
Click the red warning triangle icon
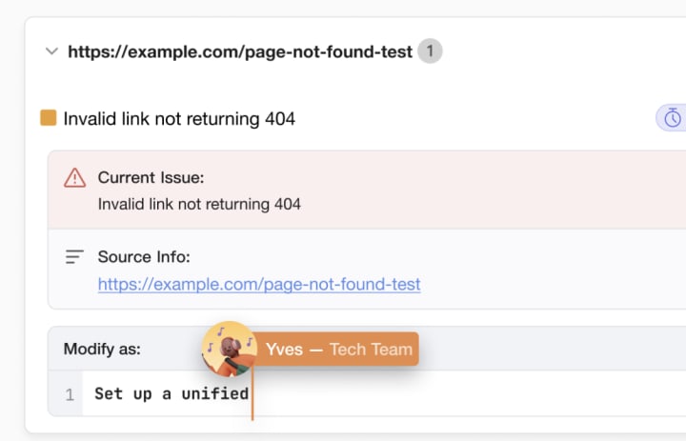[74, 178]
